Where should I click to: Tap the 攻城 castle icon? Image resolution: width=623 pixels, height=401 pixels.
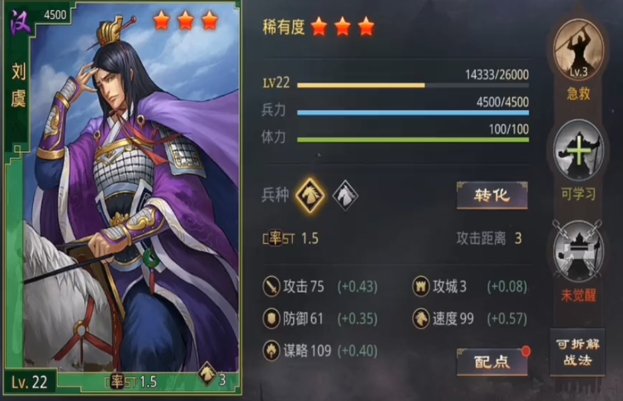click(421, 286)
